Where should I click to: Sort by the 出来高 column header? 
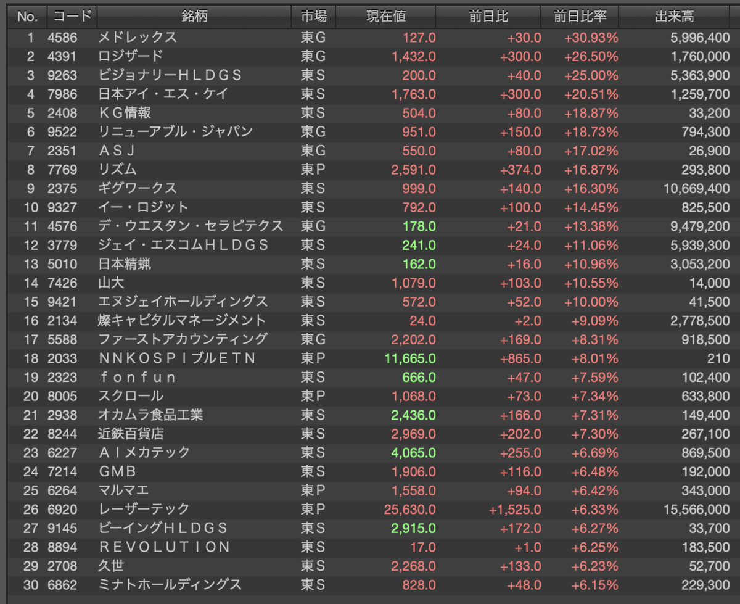(674, 17)
